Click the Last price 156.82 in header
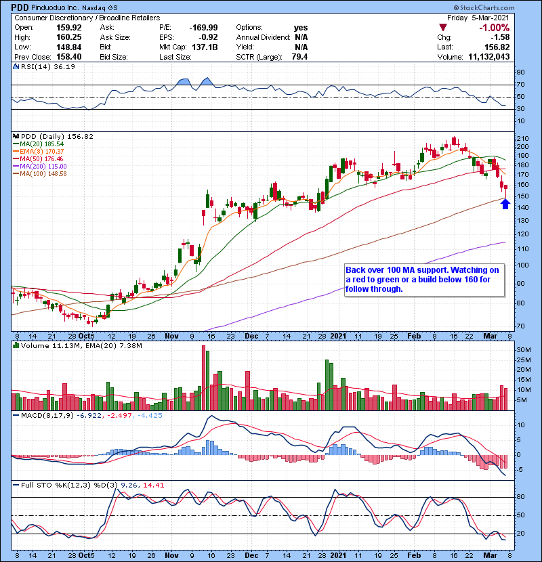 (x=497, y=47)
